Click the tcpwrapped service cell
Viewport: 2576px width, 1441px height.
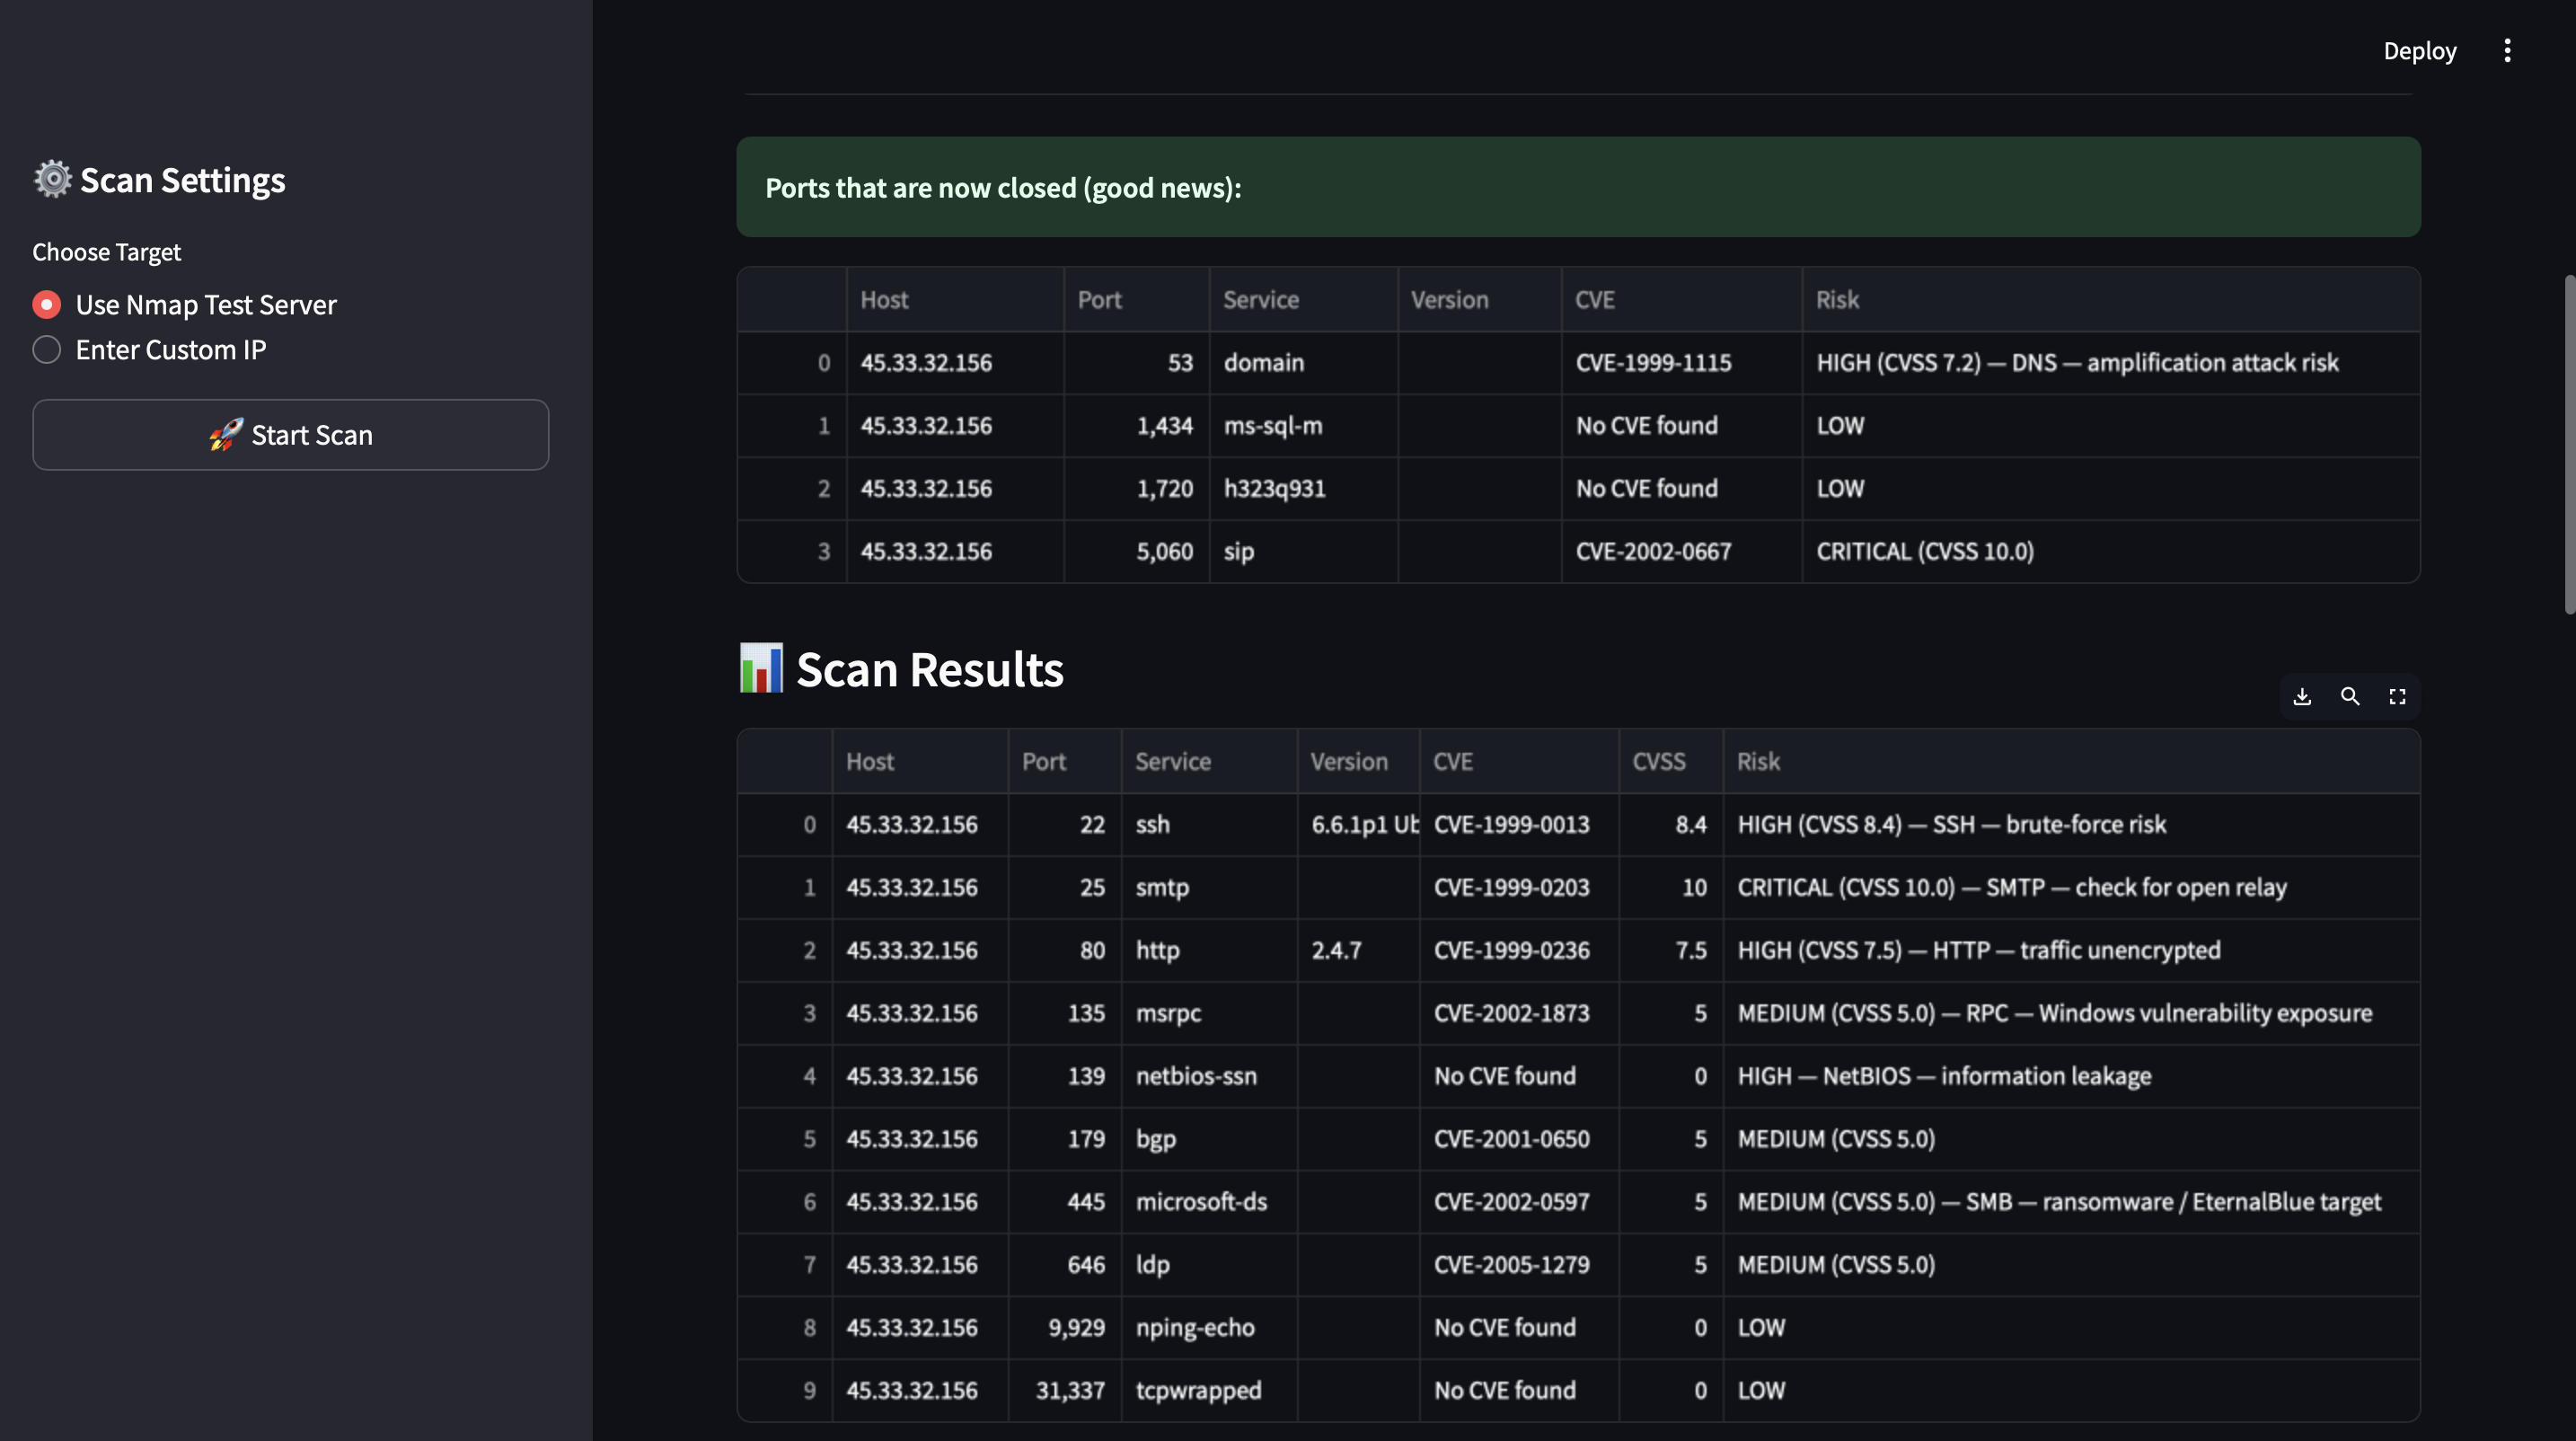click(1209, 1392)
